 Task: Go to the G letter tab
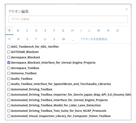click(x=63, y=31)
